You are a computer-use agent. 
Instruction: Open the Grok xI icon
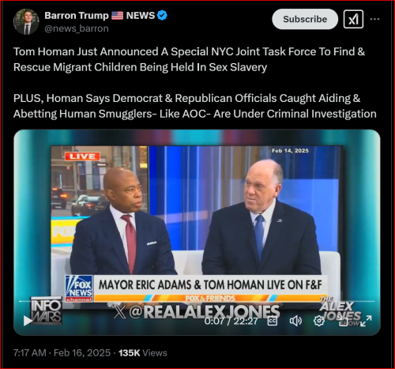pyautogui.click(x=353, y=19)
